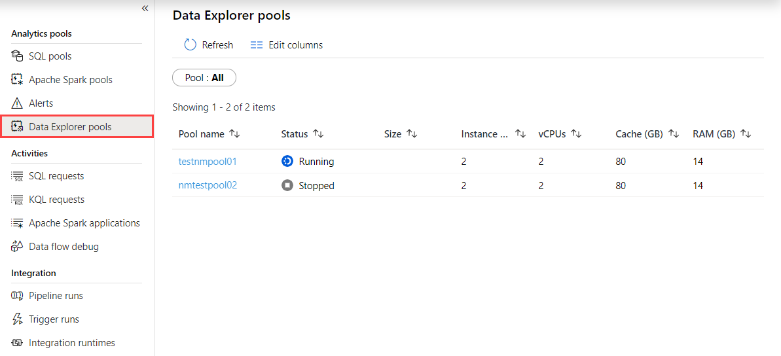The image size is (781, 356).
Task: Click the Integration runtimes icon
Action: (17, 342)
